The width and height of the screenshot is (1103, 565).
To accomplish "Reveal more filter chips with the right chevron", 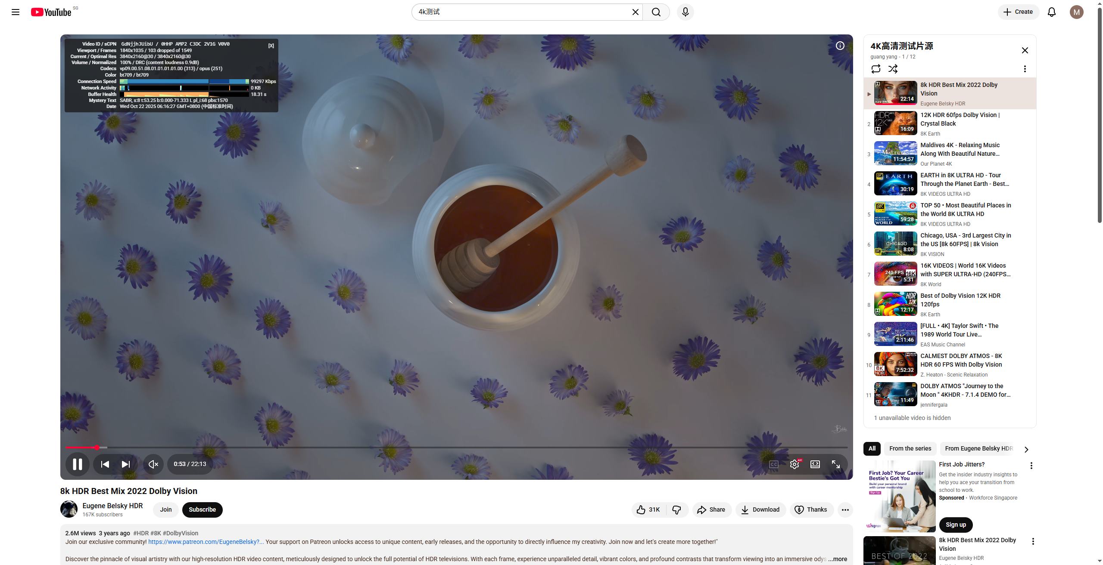I will (1026, 449).
